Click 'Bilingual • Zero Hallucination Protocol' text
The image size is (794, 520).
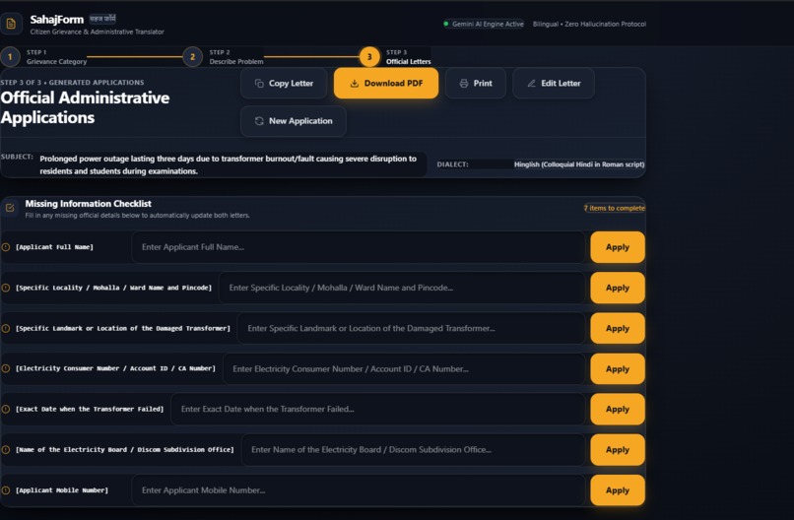click(589, 24)
